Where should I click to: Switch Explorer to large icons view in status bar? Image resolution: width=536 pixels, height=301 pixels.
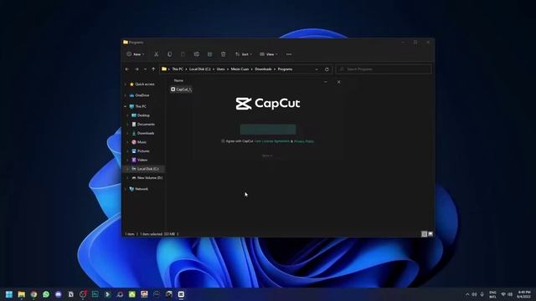[430, 234]
